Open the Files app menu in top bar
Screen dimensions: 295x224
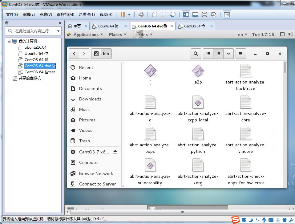[143, 35]
